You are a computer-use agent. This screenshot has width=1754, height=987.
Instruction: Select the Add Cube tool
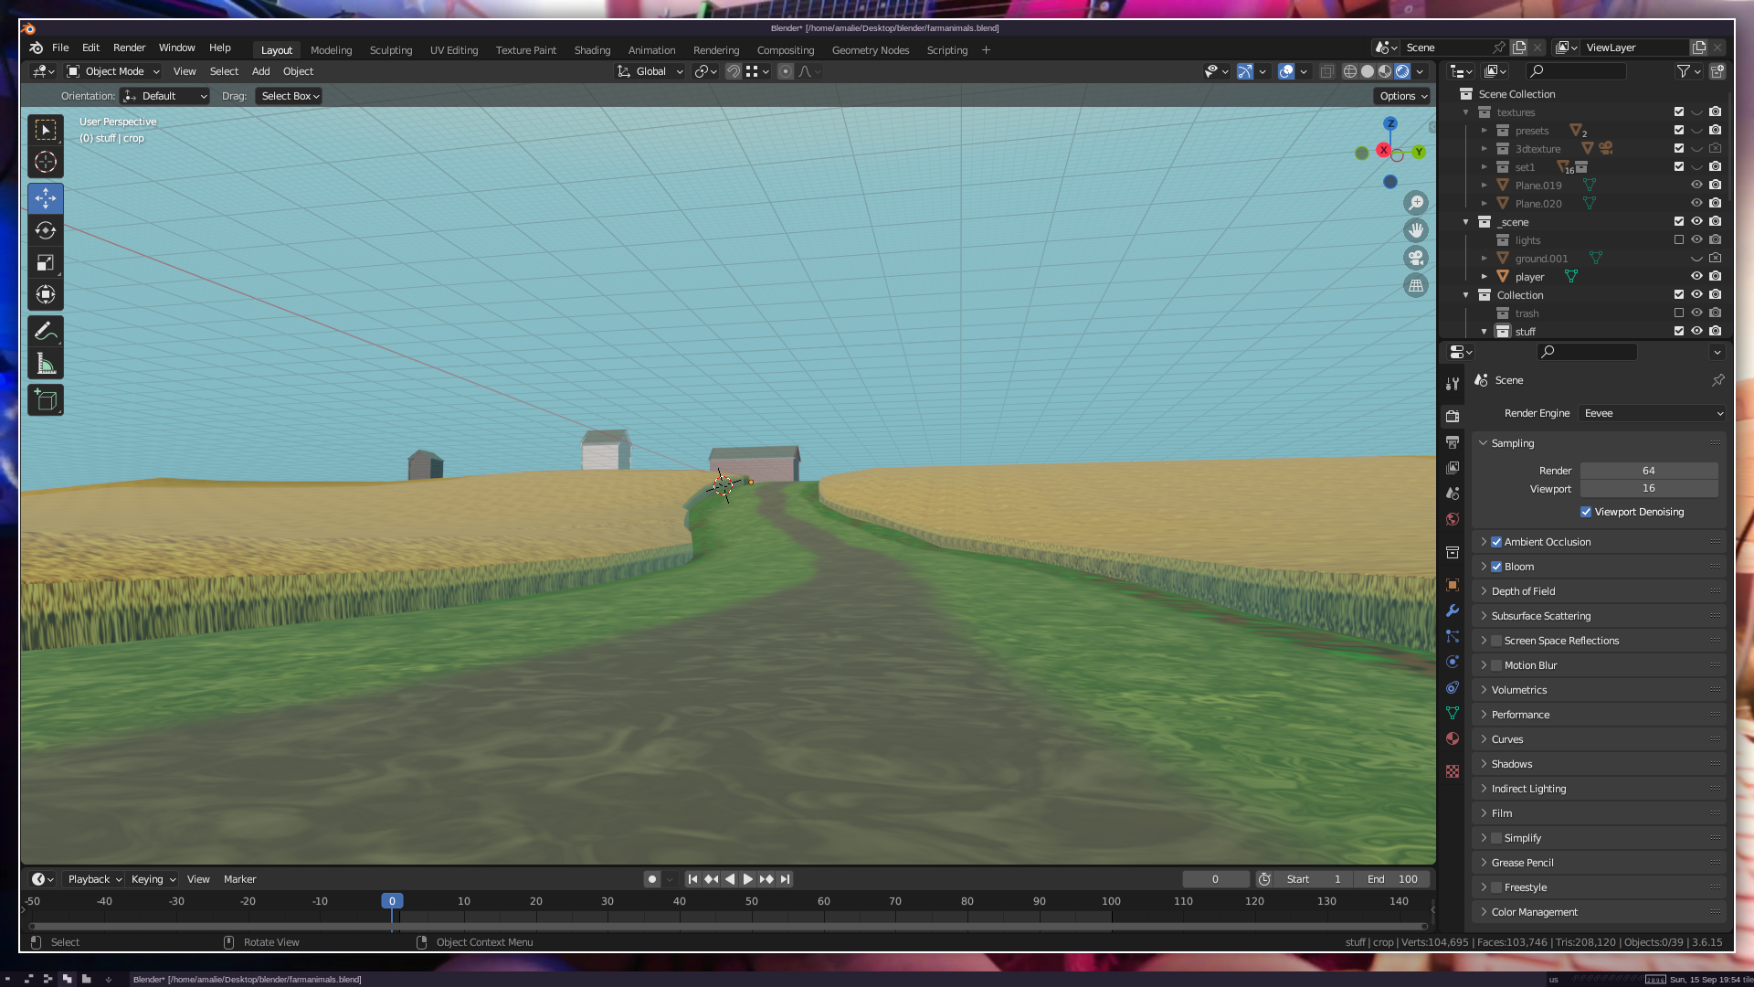tap(46, 399)
